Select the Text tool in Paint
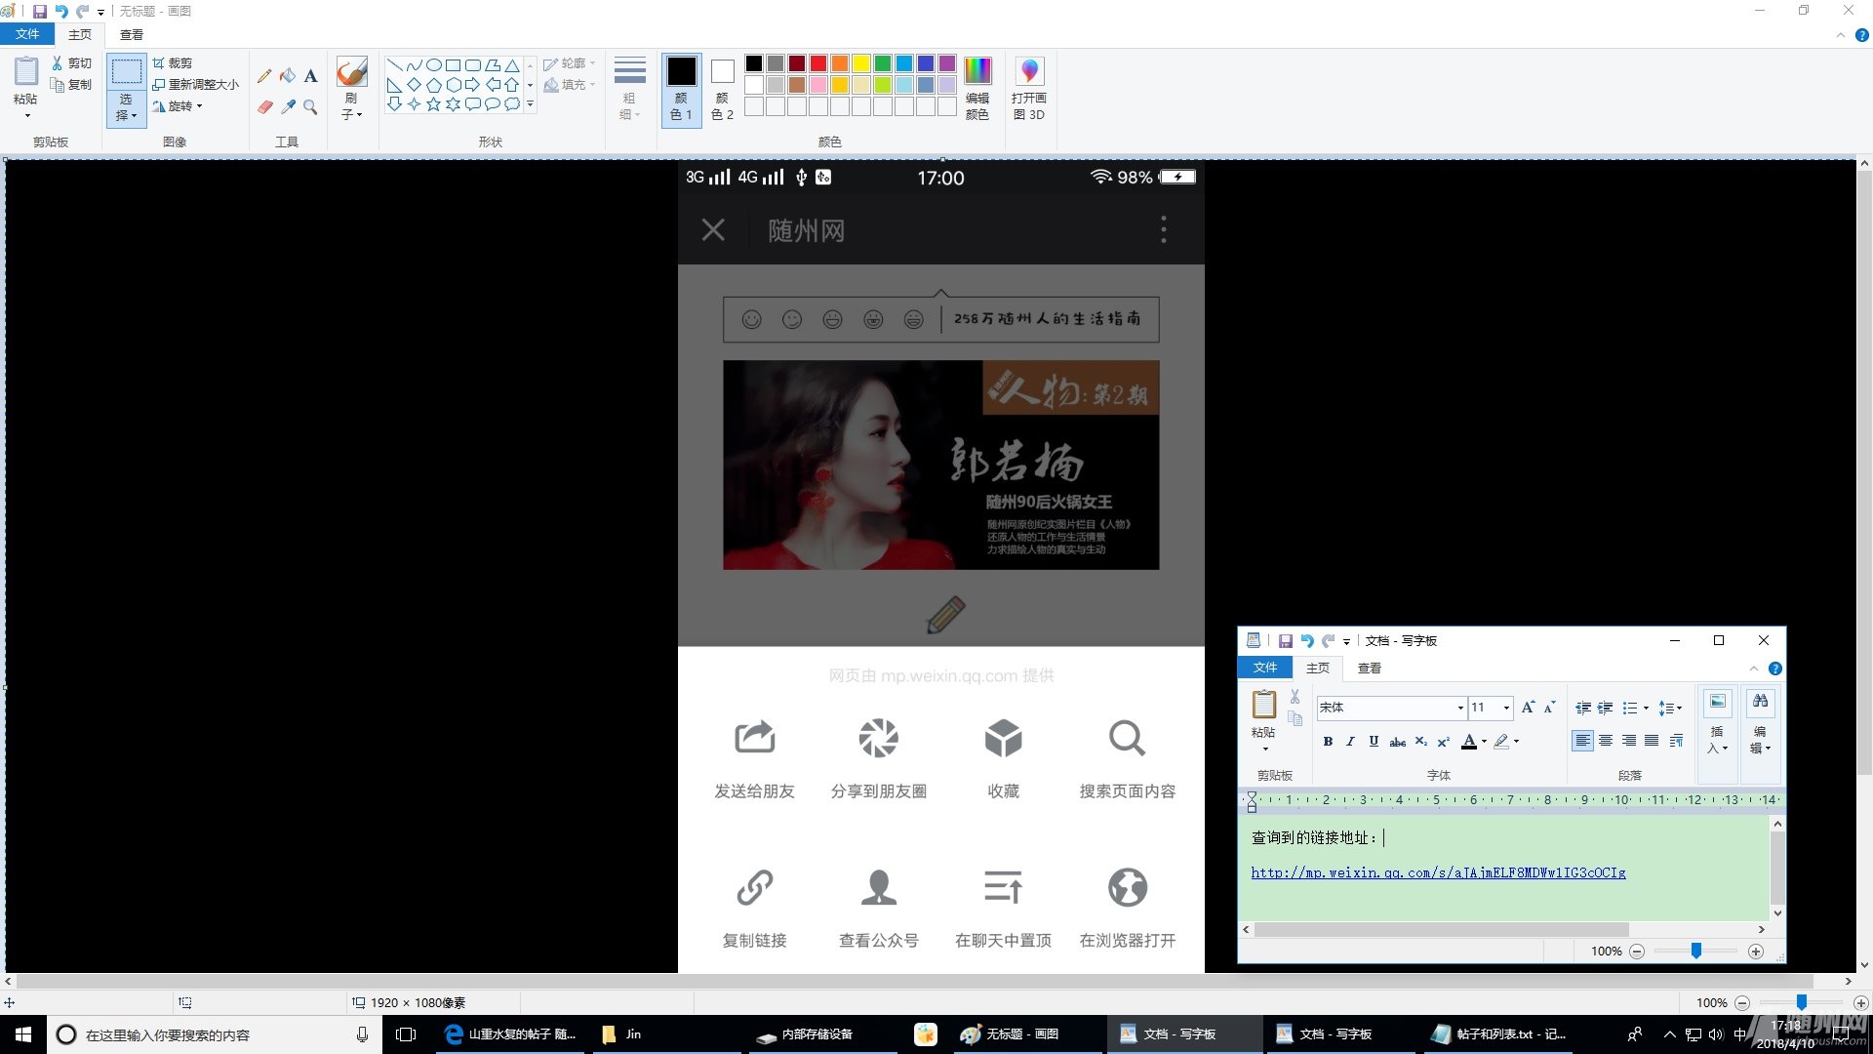 tap(311, 76)
